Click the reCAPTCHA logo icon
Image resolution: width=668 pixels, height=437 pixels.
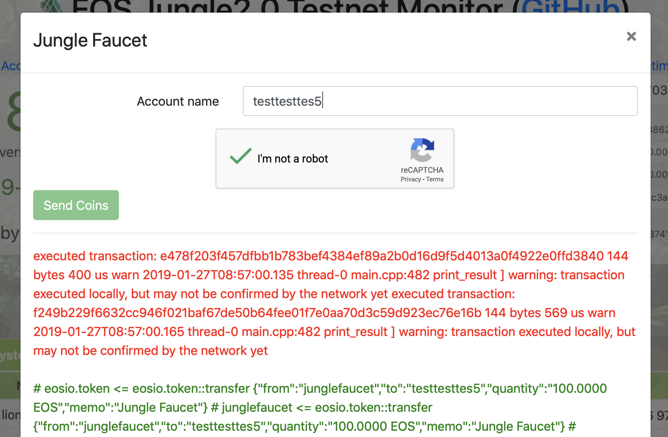422,149
